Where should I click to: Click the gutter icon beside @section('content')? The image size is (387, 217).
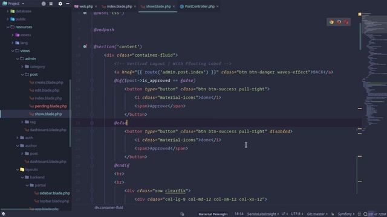coord(85,46)
